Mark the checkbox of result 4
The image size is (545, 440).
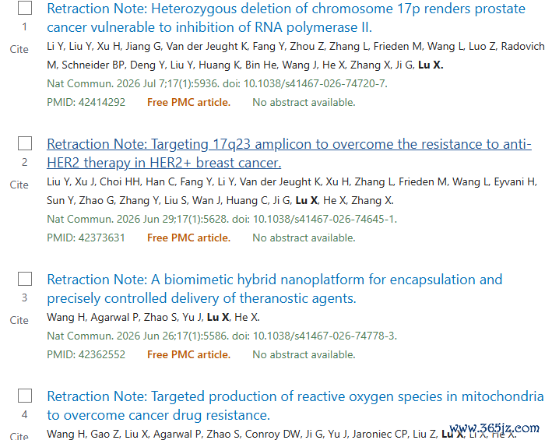tap(25, 396)
